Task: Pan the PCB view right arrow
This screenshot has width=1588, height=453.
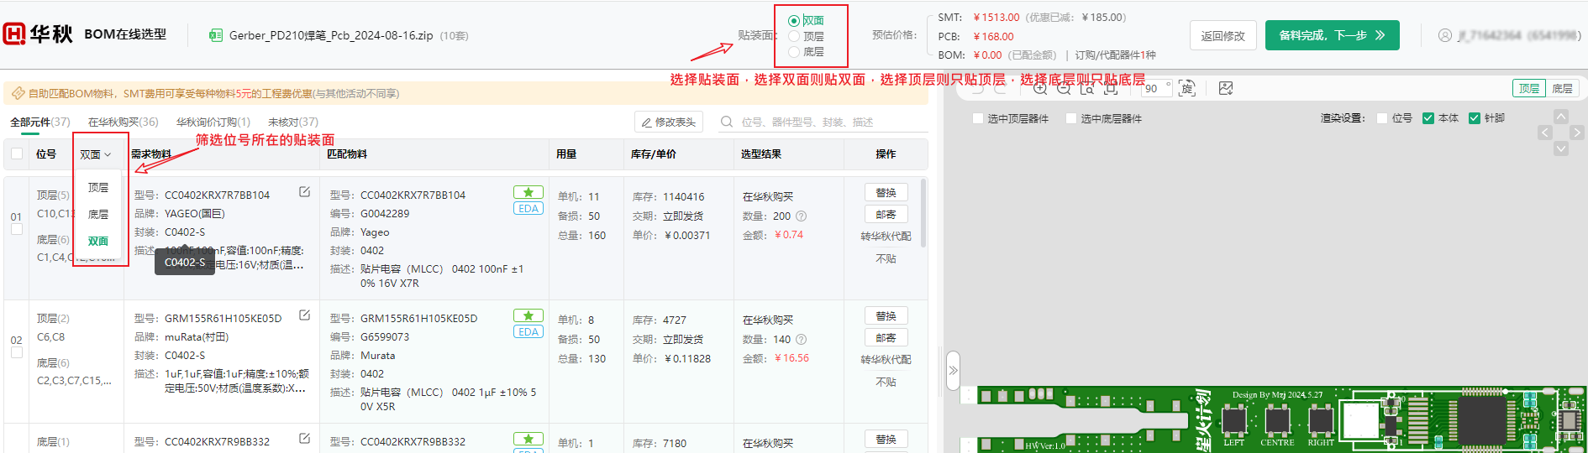Action: click(x=1577, y=133)
